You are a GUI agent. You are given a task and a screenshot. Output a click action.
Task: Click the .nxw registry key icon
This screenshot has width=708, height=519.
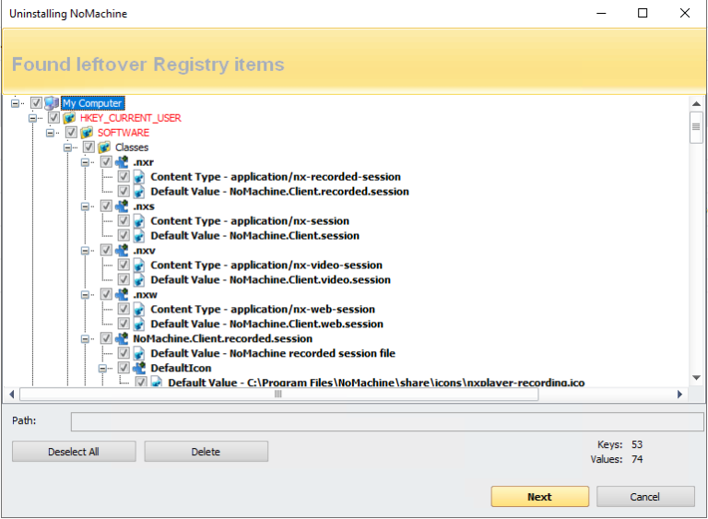pyautogui.click(x=122, y=294)
